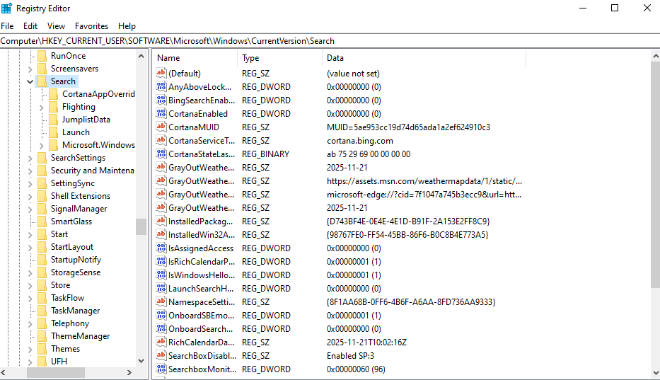The image size is (660, 380).
Task: Click the DWORD icon beside IsAssignedAccess
Action: pos(161,248)
